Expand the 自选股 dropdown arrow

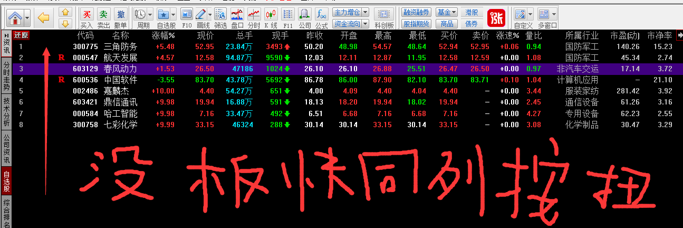(174, 14)
